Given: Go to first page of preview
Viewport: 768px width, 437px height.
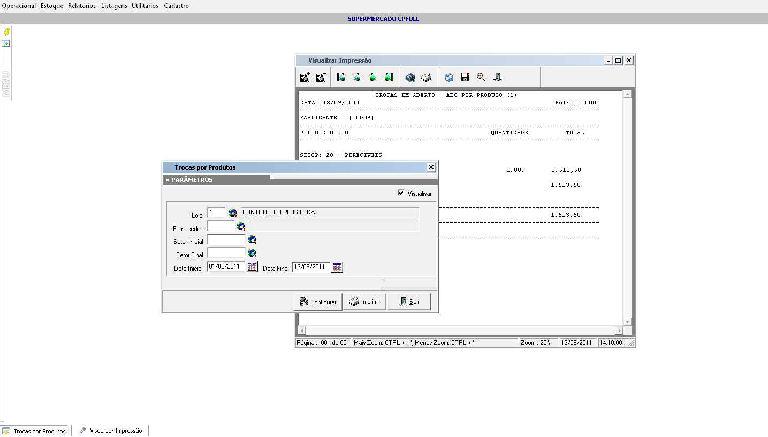Looking at the screenshot, I should click(341, 78).
